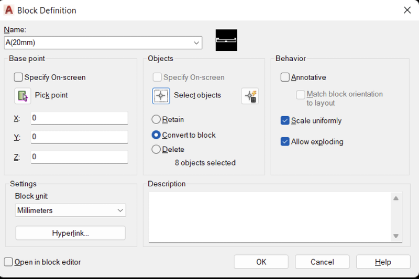Click the AutoCAD logo in title bar
Viewport: 419px width, 279px height.
tap(9, 10)
